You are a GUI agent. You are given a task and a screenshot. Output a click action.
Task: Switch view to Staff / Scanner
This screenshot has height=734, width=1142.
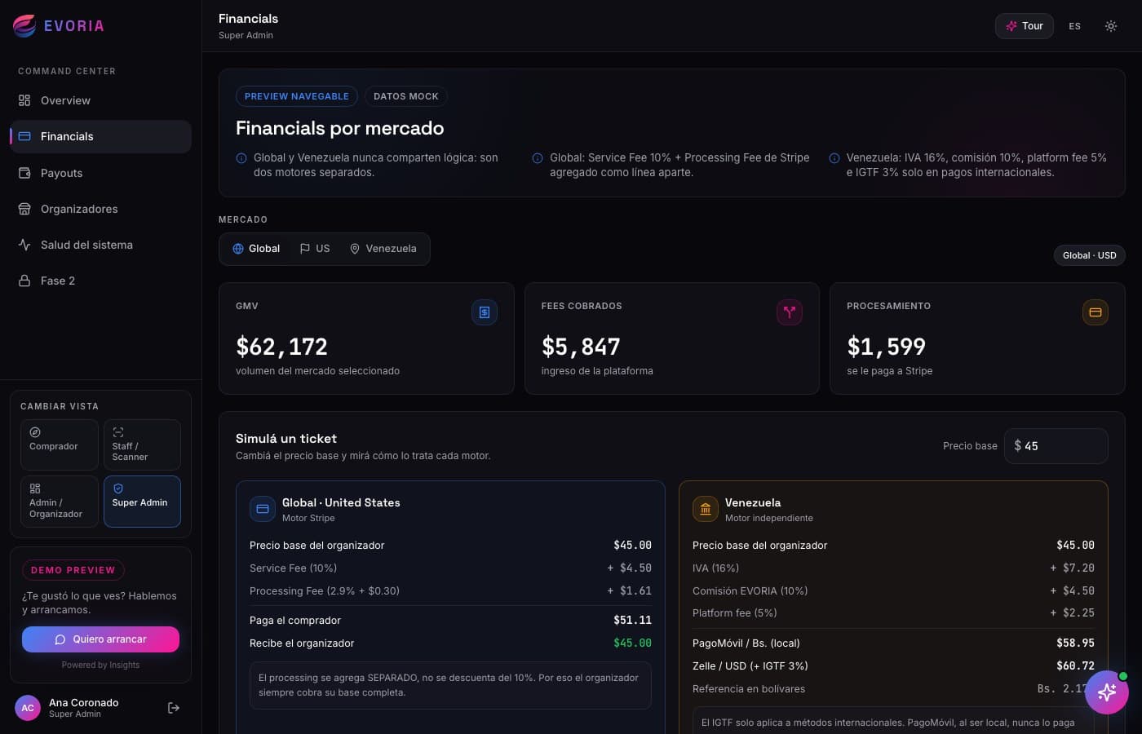[x=142, y=444]
